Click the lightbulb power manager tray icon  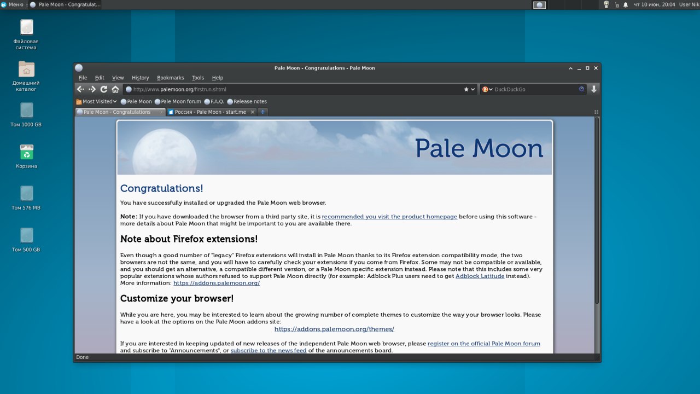(606, 4)
